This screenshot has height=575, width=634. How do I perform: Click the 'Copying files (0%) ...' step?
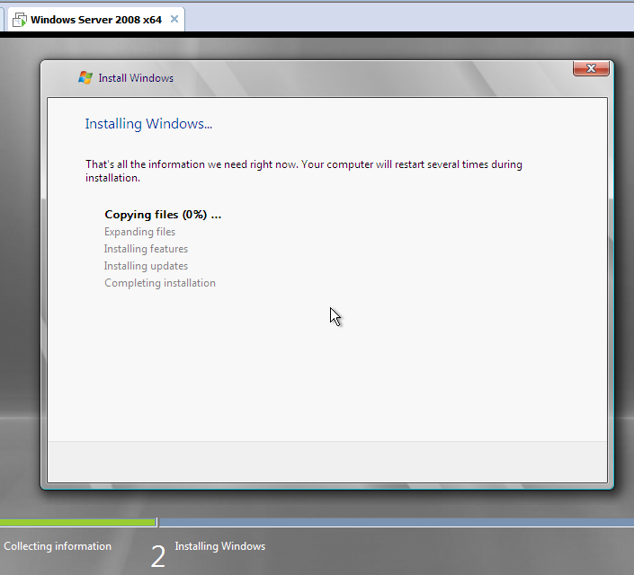[163, 215]
